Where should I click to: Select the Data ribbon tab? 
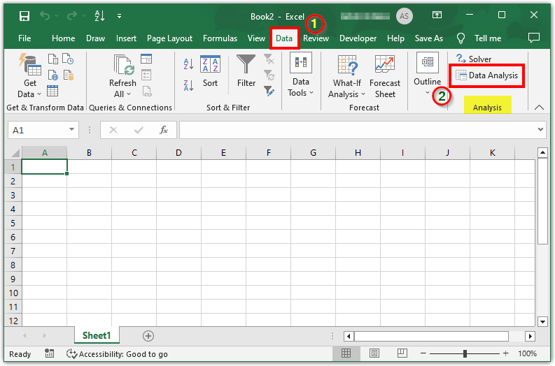pos(284,38)
